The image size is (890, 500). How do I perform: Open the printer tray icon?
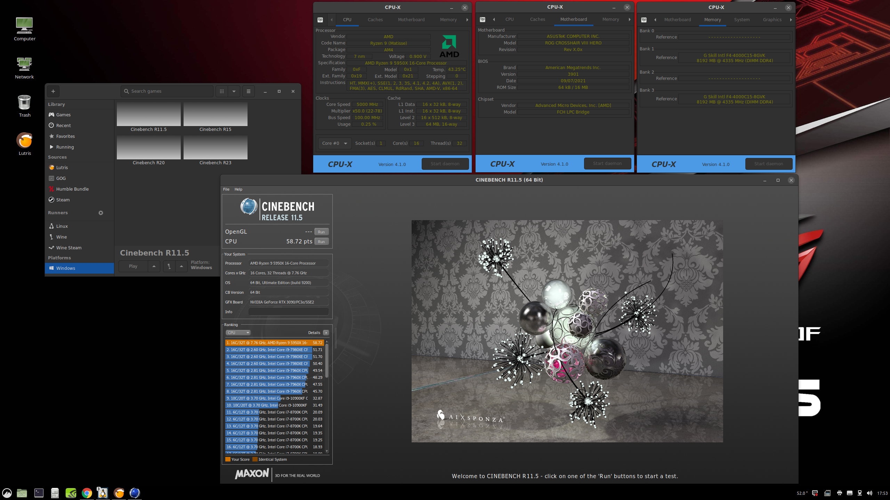[x=840, y=493]
